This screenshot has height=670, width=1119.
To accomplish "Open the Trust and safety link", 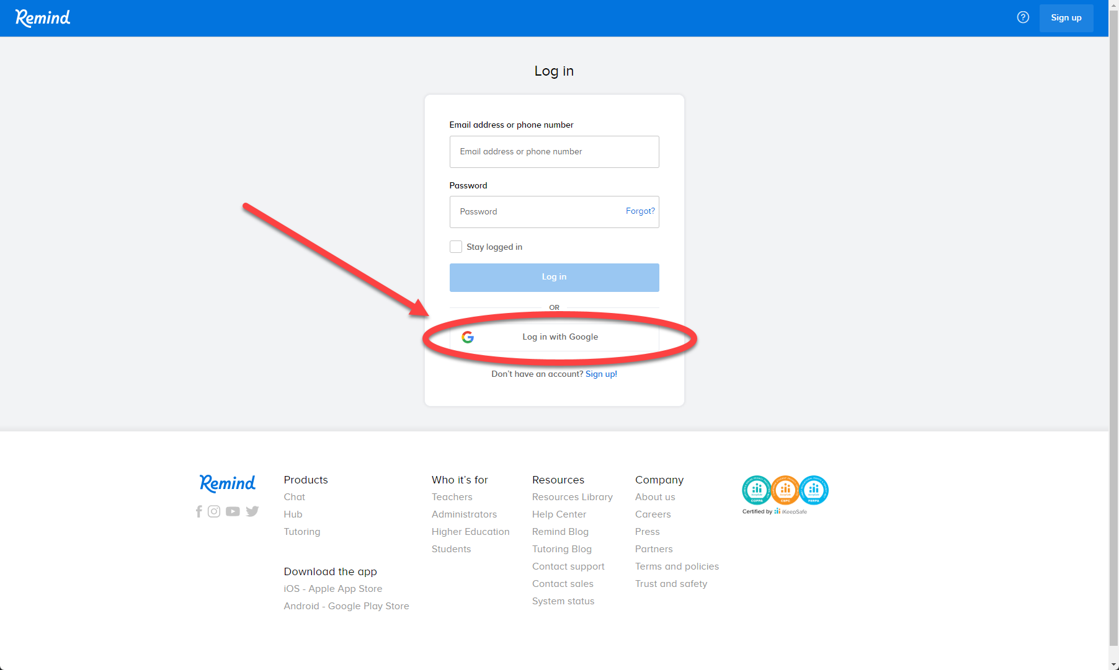I will click(x=671, y=584).
